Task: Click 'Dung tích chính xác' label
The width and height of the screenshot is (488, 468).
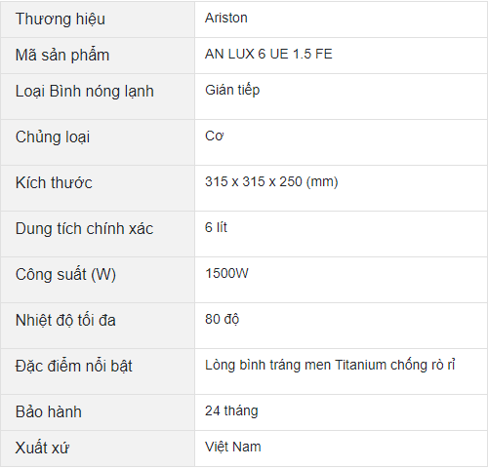Action: click(84, 228)
